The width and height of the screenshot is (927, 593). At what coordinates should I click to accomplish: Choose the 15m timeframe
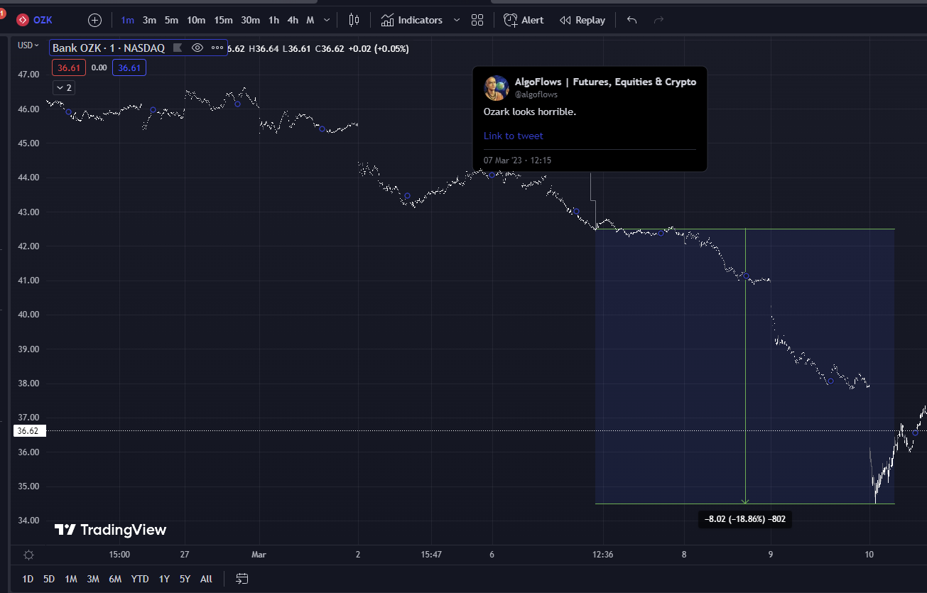point(223,20)
